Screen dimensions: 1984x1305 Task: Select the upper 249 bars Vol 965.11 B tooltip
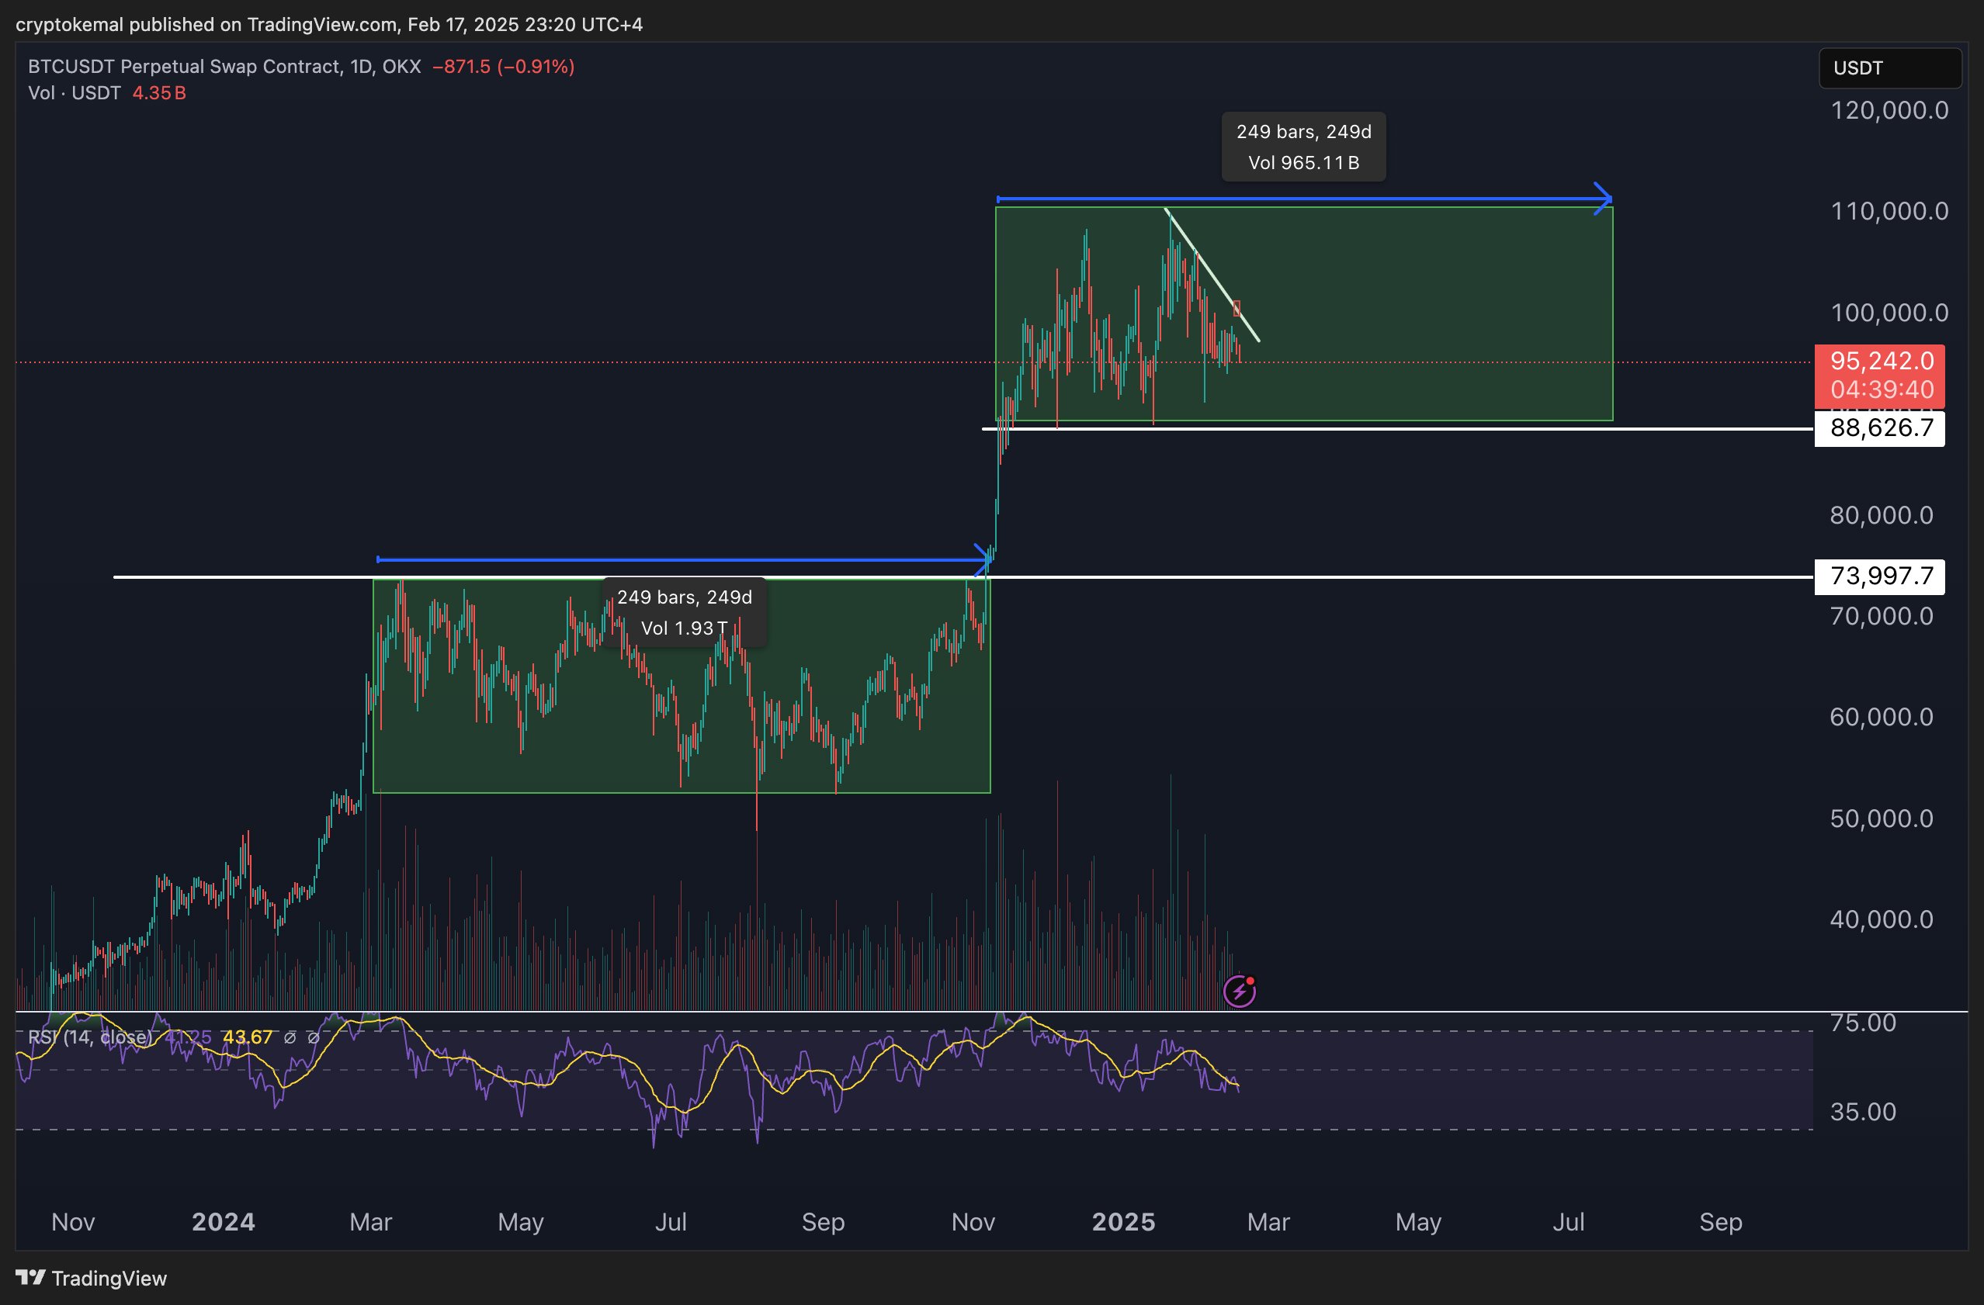coord(1303,147)
